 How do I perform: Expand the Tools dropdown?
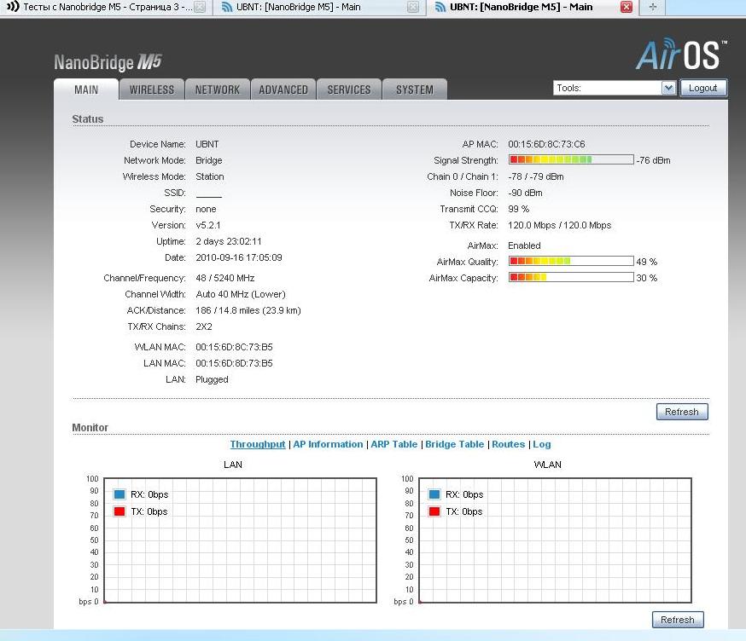[615, 88]
